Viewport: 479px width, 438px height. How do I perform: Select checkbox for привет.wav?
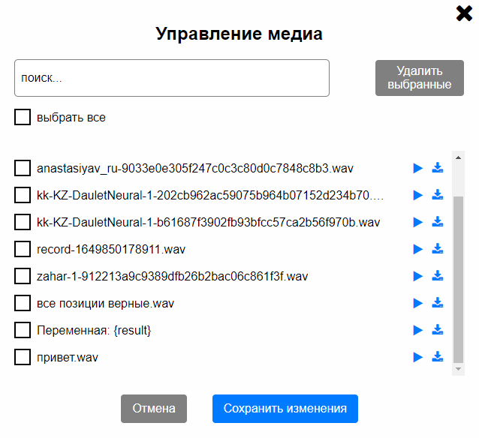click(23, 357)
